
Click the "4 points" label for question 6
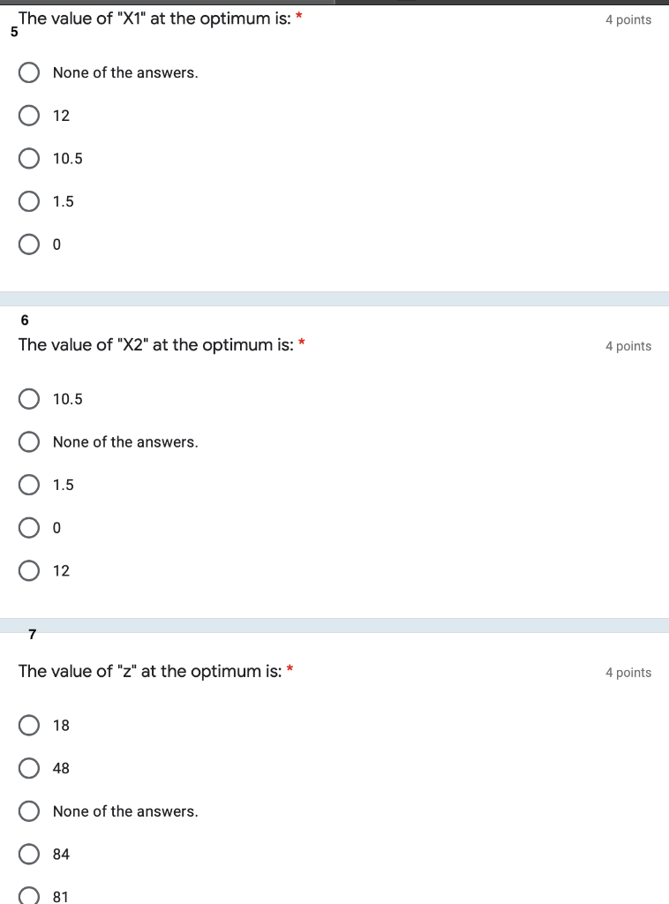click(628, 346)
